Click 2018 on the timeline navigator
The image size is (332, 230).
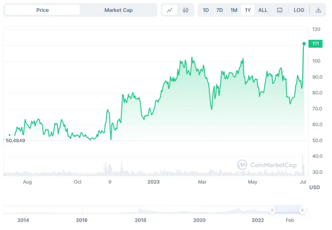(140, 220)
